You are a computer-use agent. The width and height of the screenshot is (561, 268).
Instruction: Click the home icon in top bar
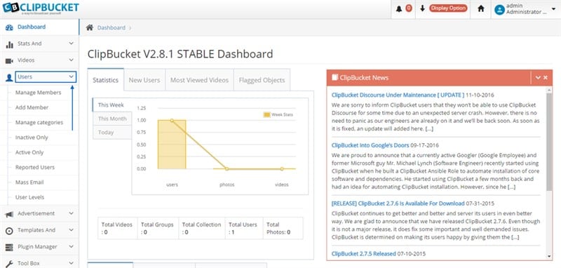(481, 8)
